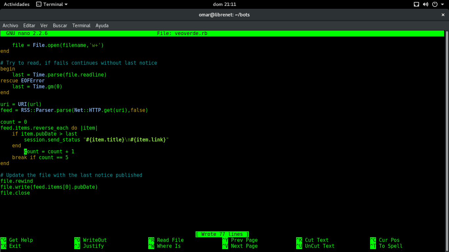Click the GNU nano 2.2.6 header text
The height and width of the screenshot is (252, 449).
pyautogui.click(x=27, y=33)
